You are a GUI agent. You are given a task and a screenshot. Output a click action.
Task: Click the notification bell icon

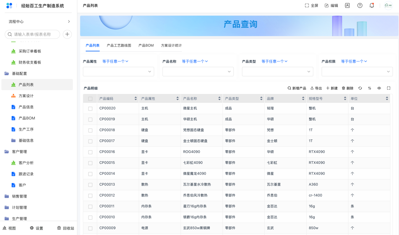click(372, 5)
